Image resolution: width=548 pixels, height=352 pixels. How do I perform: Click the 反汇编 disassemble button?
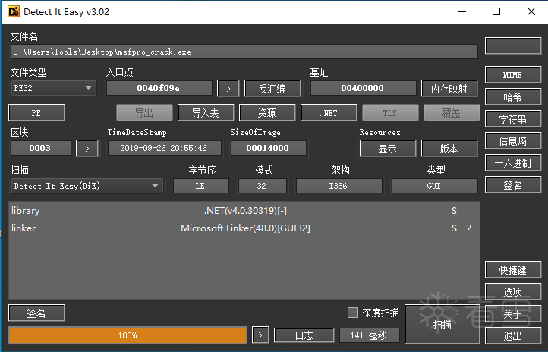[x=272, y=88]
